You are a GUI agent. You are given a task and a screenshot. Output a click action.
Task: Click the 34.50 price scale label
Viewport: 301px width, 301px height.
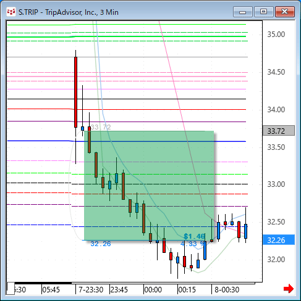coord(276,72)
